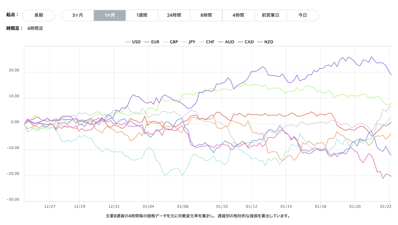
Task: Switch to the 今日 period tab
Action: pos(303,15)
